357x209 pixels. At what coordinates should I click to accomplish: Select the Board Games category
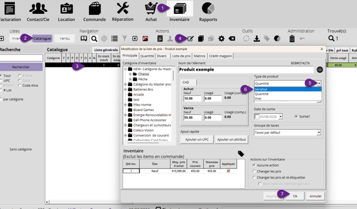tap(143, 110)
